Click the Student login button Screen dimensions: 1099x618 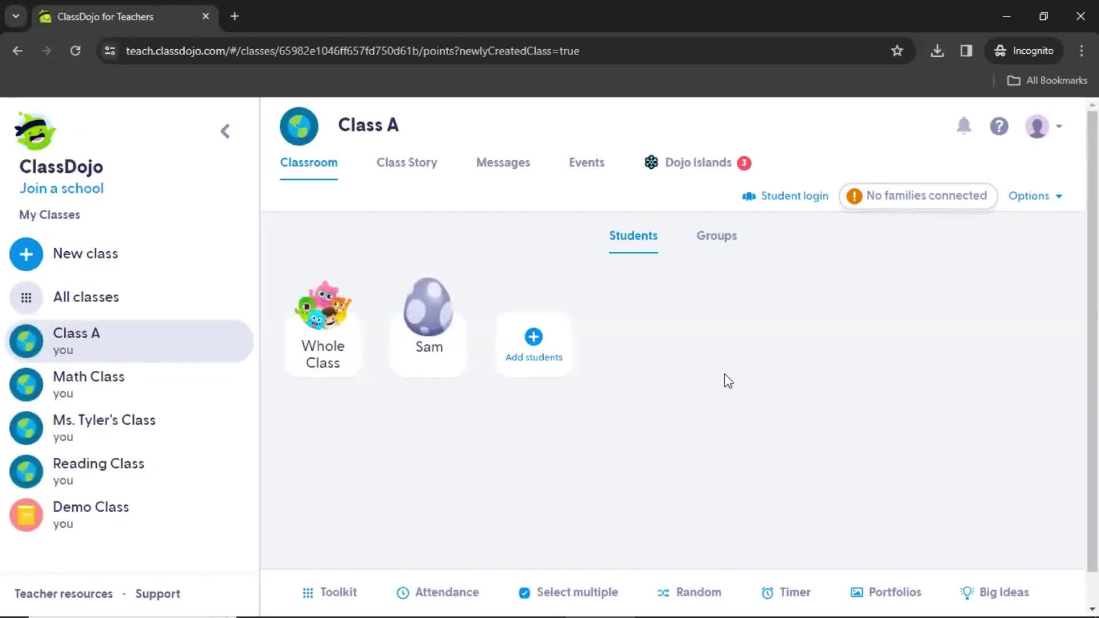tap(785, 196)
